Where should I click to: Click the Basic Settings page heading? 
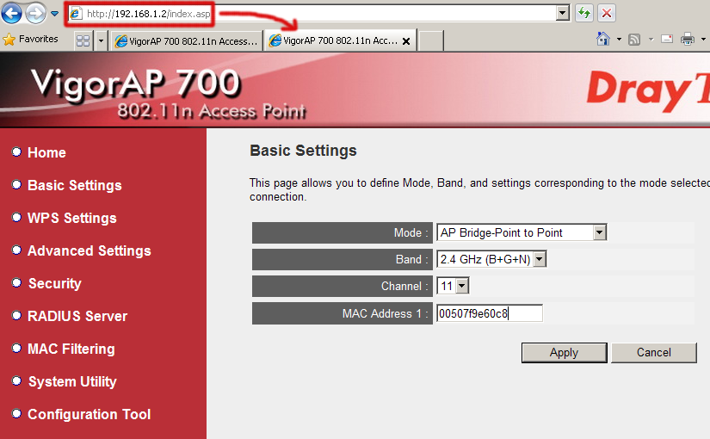click(x=304, y=151)
